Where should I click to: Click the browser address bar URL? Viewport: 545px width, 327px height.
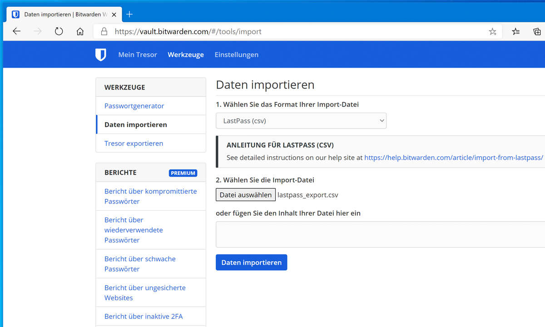point(188,32)
